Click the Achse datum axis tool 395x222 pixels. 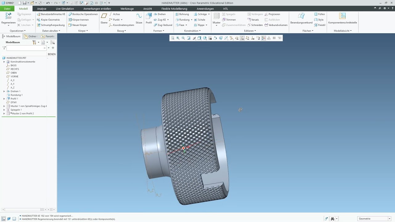114,14
